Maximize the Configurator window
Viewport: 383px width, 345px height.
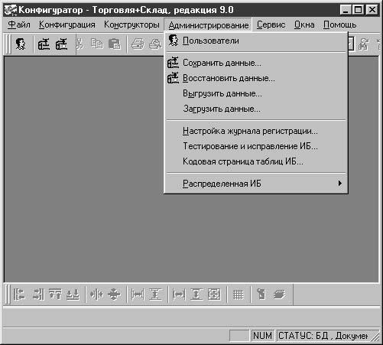click(x=359, y=10)
